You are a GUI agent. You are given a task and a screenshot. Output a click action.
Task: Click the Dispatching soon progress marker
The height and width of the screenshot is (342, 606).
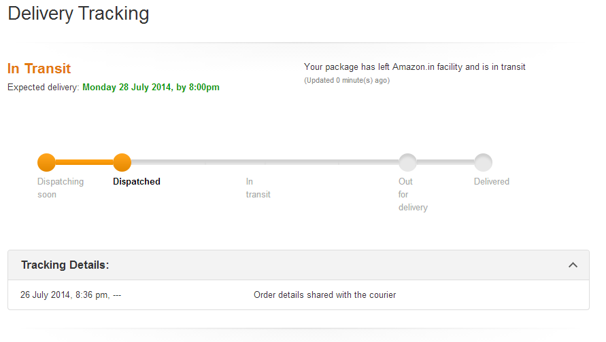46,163
